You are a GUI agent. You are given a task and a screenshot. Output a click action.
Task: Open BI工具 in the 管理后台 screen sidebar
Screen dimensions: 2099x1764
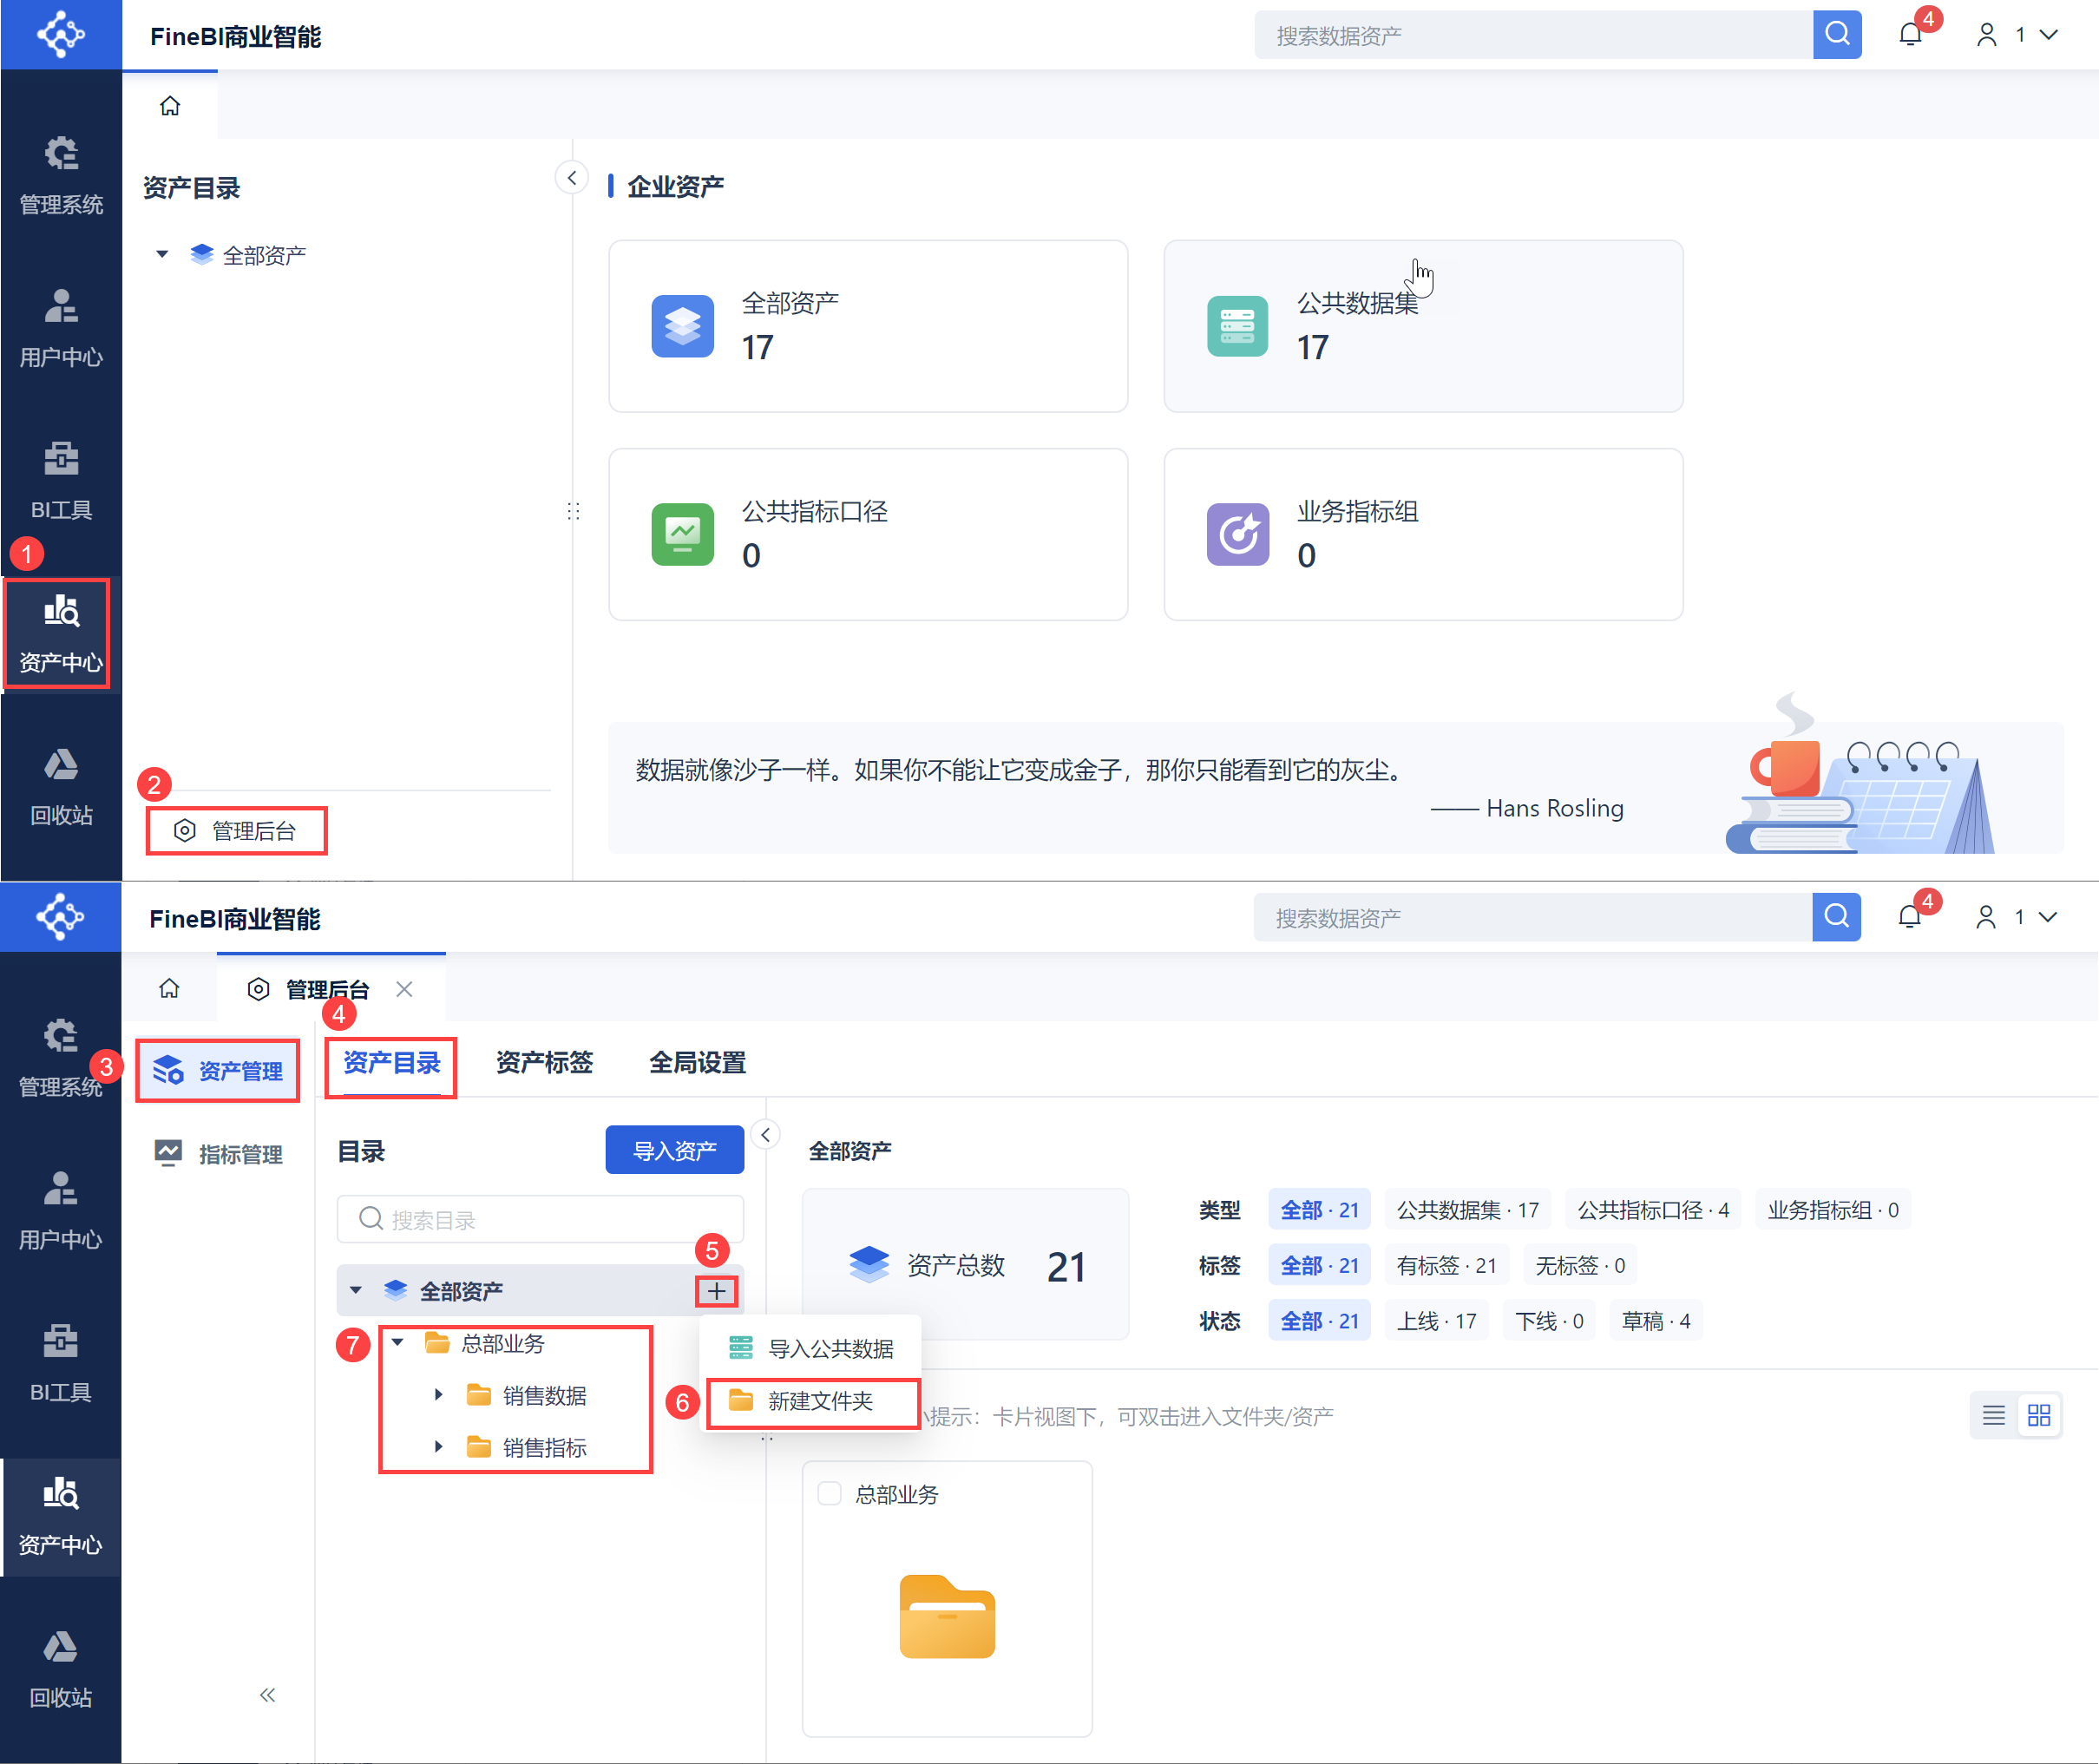pos(61,1363)
